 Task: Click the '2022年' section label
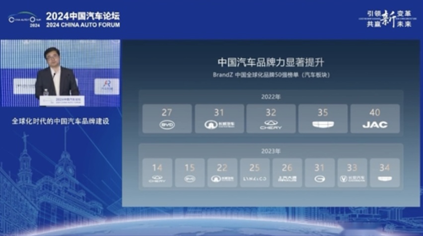coord(271,97)
